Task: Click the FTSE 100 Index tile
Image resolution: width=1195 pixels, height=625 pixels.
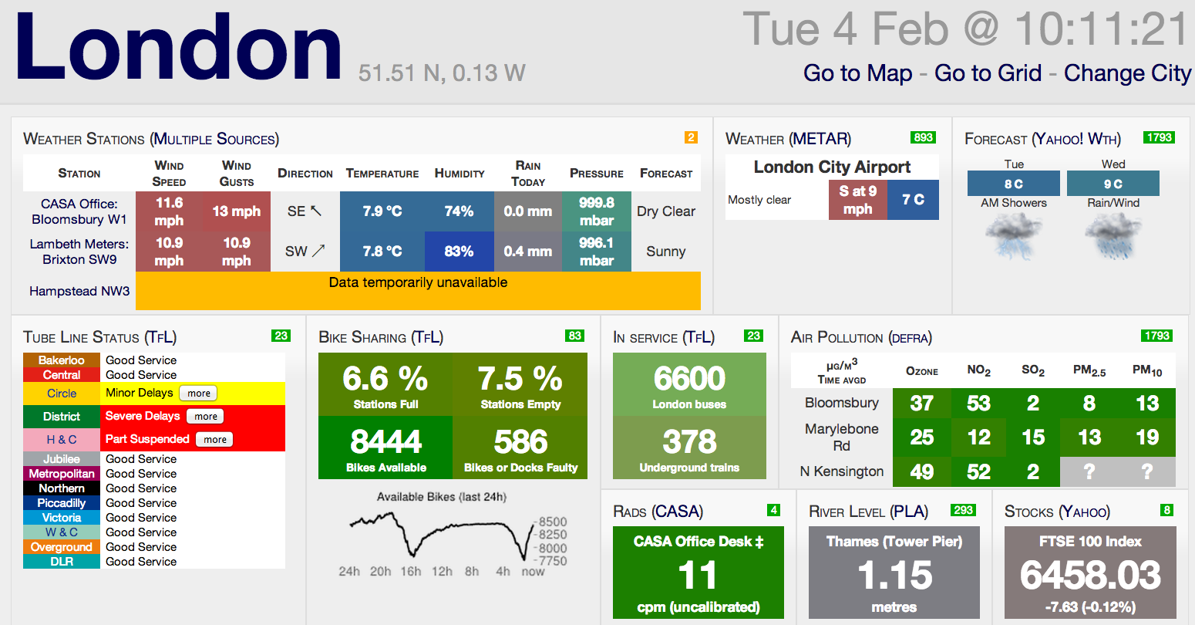Action: coord(1090,573)
